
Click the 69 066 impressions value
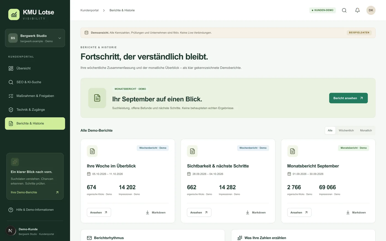(327, 187)
